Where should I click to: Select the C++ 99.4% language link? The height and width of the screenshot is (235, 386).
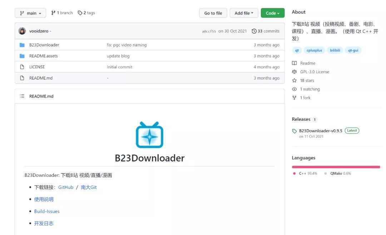tap(308, 174)
